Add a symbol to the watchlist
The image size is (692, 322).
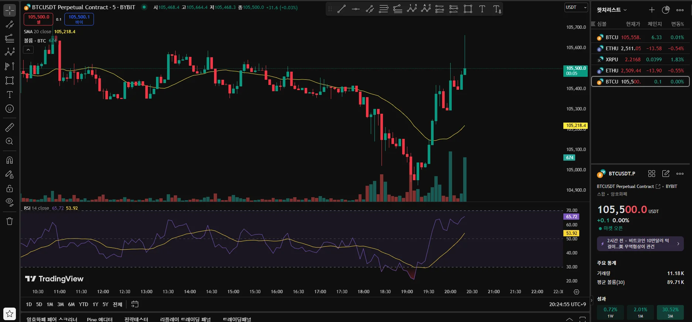[652, 10]
